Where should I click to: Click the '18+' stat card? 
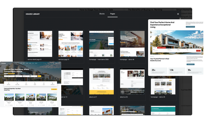pos(195,71)
